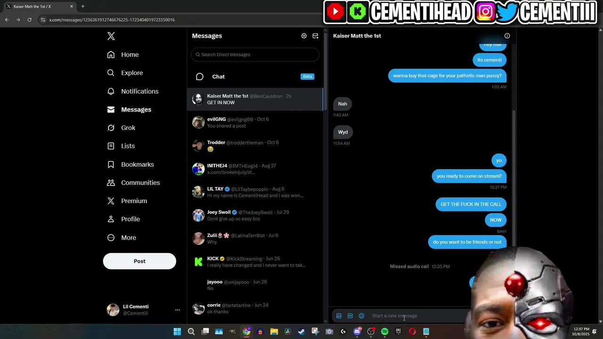Click browser back arrow

7,20
